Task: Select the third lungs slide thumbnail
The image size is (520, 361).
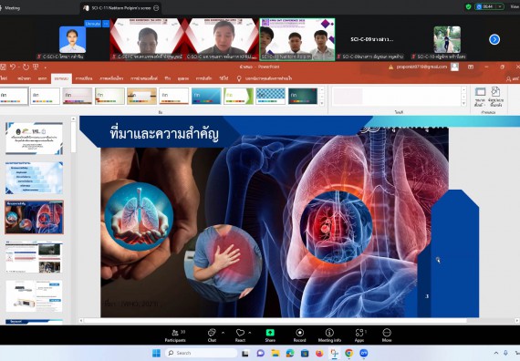Action: click(34, 217)
